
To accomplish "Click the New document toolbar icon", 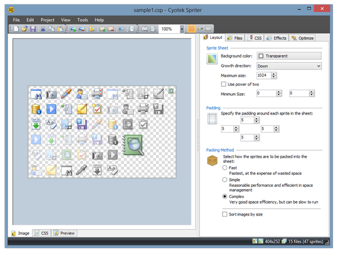I will coord(16,29).
